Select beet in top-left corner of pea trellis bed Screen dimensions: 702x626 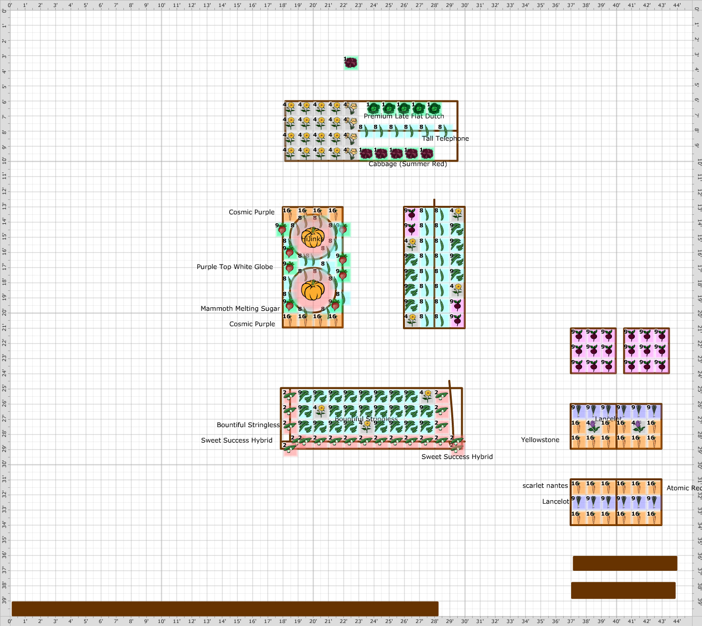click(x=411, y=214)
